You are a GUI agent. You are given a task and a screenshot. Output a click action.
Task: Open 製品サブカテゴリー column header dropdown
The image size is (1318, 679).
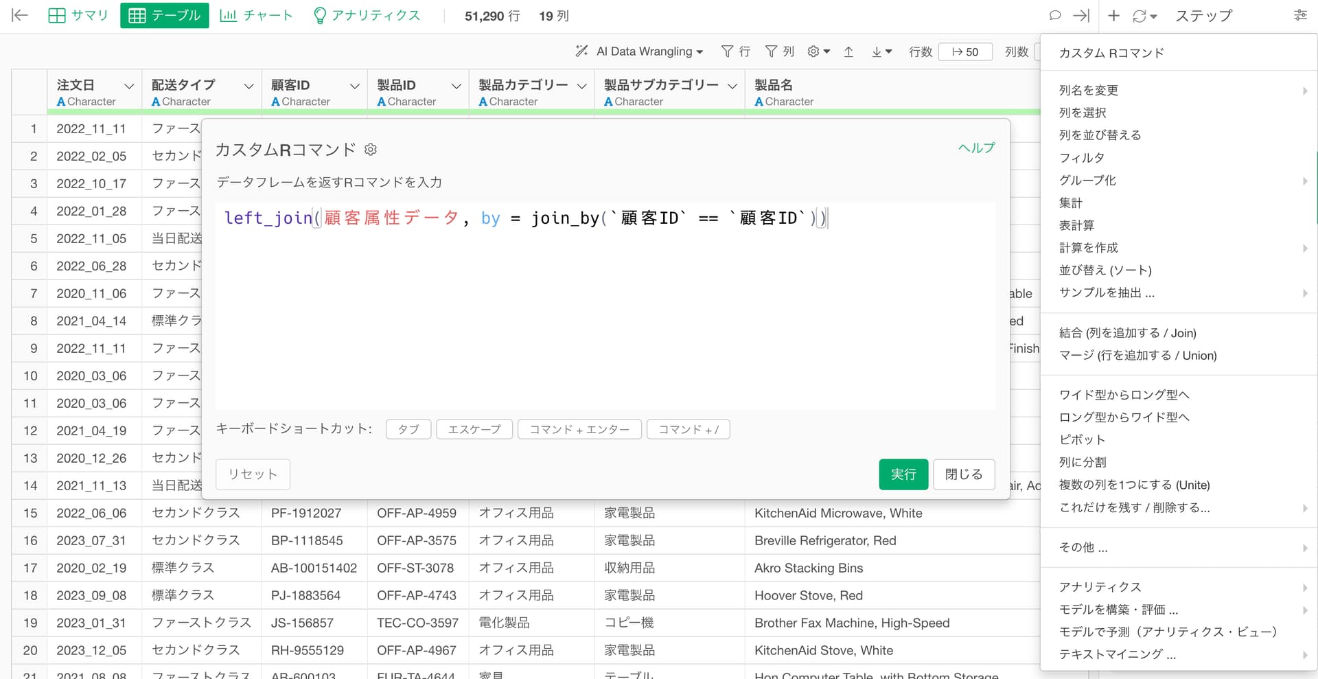pos(732,86)
